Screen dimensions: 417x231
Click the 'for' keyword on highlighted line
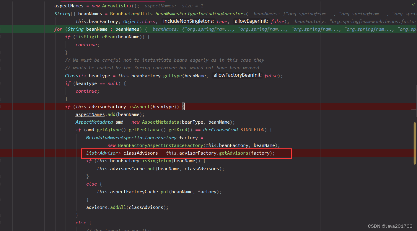pyautogui.click(x=58, y=29)
